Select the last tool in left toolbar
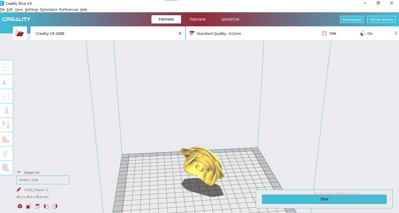 click(x=6, y=168)
